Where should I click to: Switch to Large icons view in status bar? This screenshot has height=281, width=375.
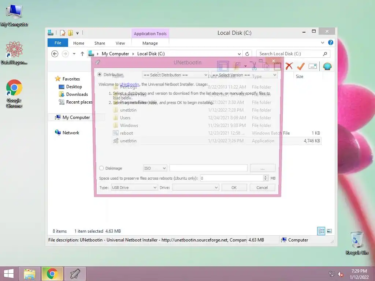[329, 231]
